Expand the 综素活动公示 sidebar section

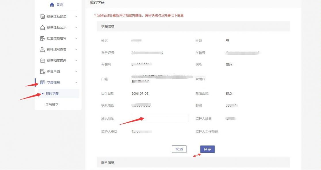coord(76,27)
